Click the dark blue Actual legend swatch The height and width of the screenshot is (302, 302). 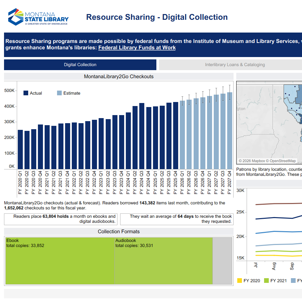click(26, 93)
